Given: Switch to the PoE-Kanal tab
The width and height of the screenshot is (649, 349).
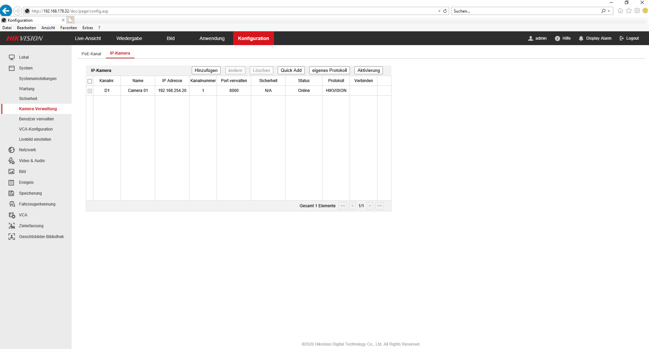Looking at the screenshot, I should coord(91,54).
